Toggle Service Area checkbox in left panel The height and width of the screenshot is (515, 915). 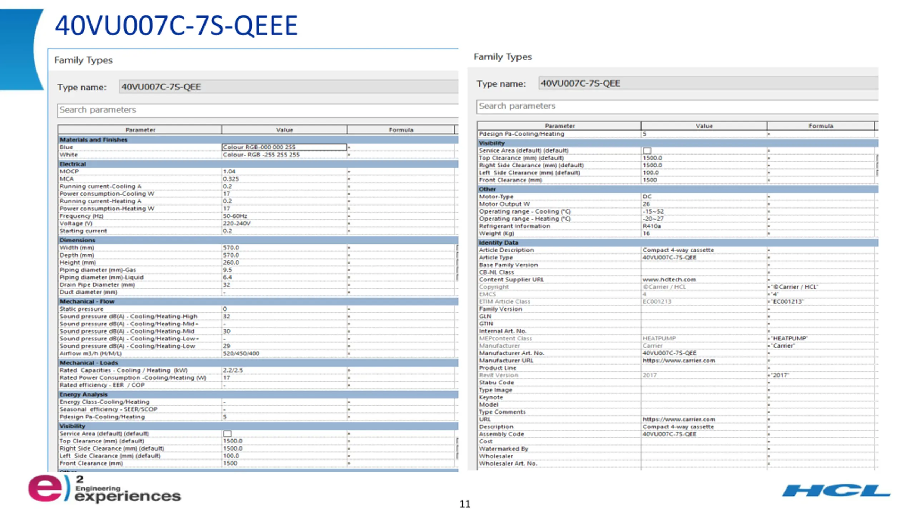tap(227, 433)
